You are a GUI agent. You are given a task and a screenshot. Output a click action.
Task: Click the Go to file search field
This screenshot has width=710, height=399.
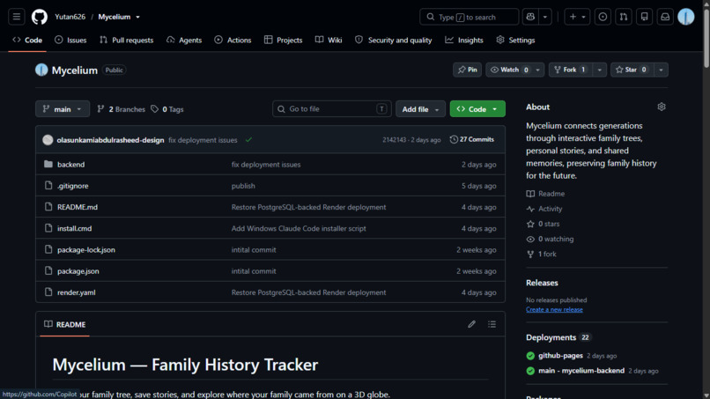coord(331,108)
